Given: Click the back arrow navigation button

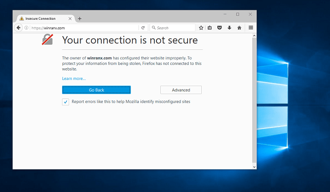Looking at the screenshot, I should tap(18, 28).
